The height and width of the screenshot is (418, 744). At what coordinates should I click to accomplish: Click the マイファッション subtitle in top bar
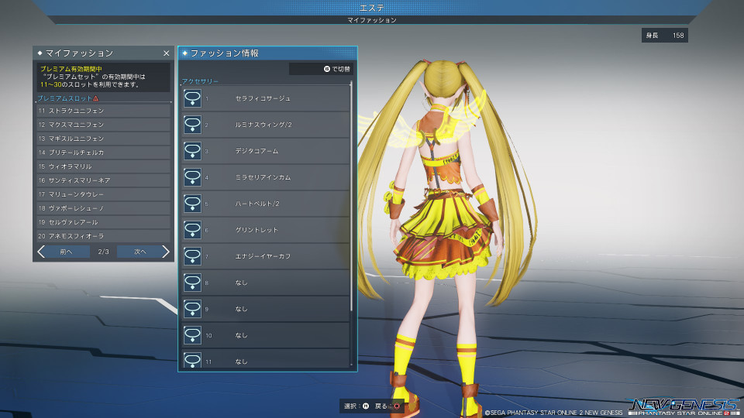point(372,20)
